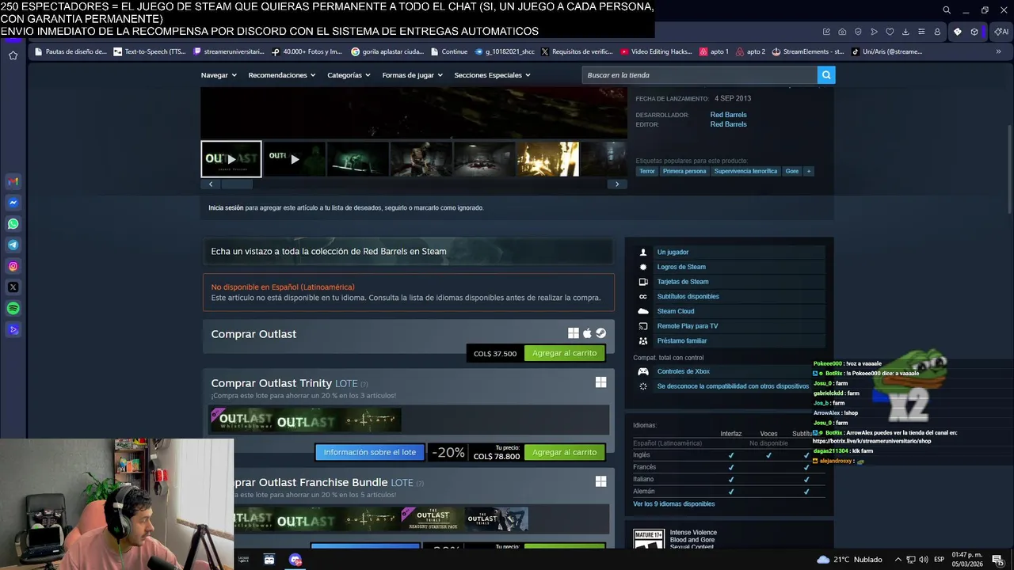
Task: Open the 'Pautas de diseño' bookmark
Action: point(71,51)
